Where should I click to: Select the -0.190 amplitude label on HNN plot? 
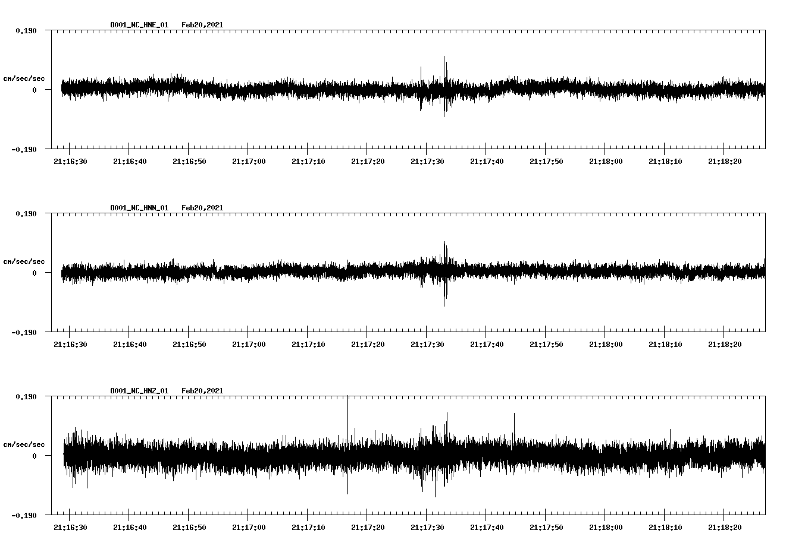(24, 333)
